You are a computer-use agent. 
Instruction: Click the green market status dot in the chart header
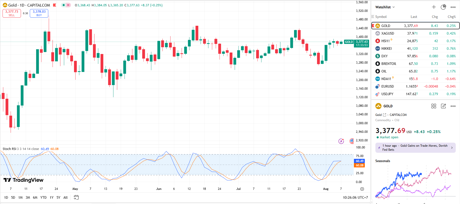(64, 5)
